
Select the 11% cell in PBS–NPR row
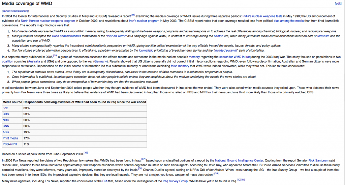click(85, 144)
